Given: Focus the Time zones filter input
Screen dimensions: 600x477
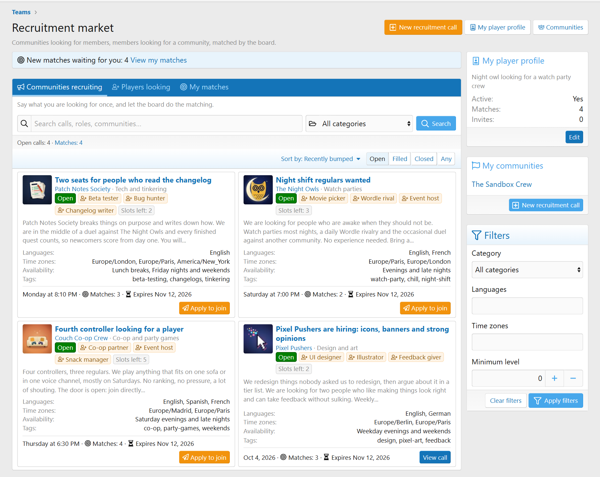Looking at the screenshot, I should (527, 342).
